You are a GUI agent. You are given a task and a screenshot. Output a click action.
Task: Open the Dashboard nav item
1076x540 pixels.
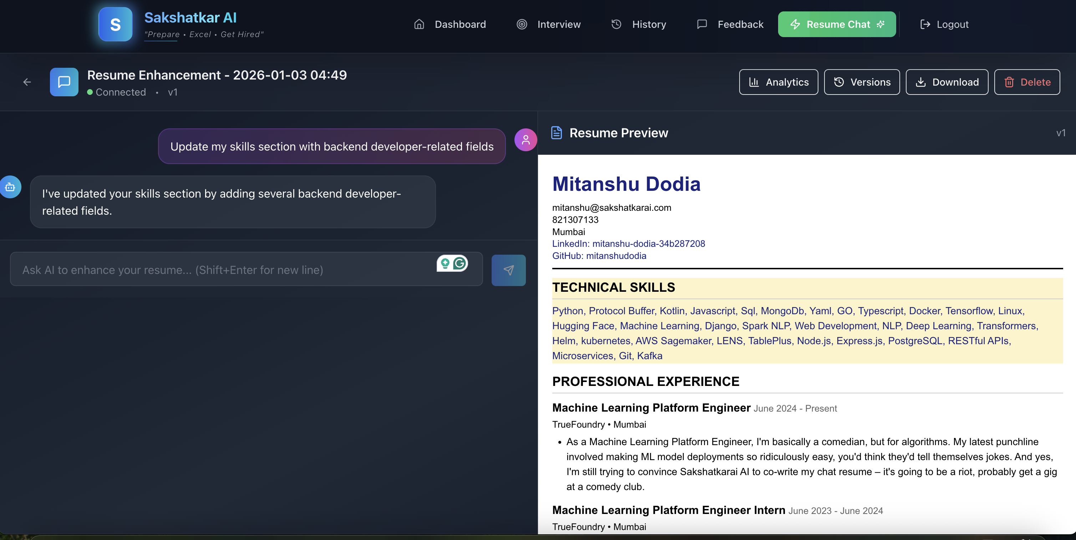pyautogui.click(x=450, y=24)
